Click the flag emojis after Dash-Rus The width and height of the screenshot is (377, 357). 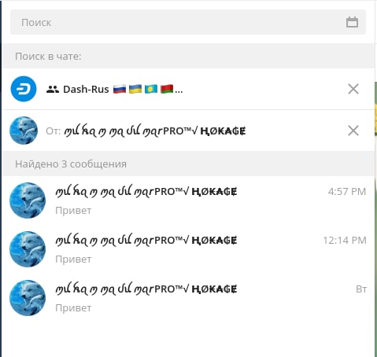pyautogui.click(x=143, y=89)
